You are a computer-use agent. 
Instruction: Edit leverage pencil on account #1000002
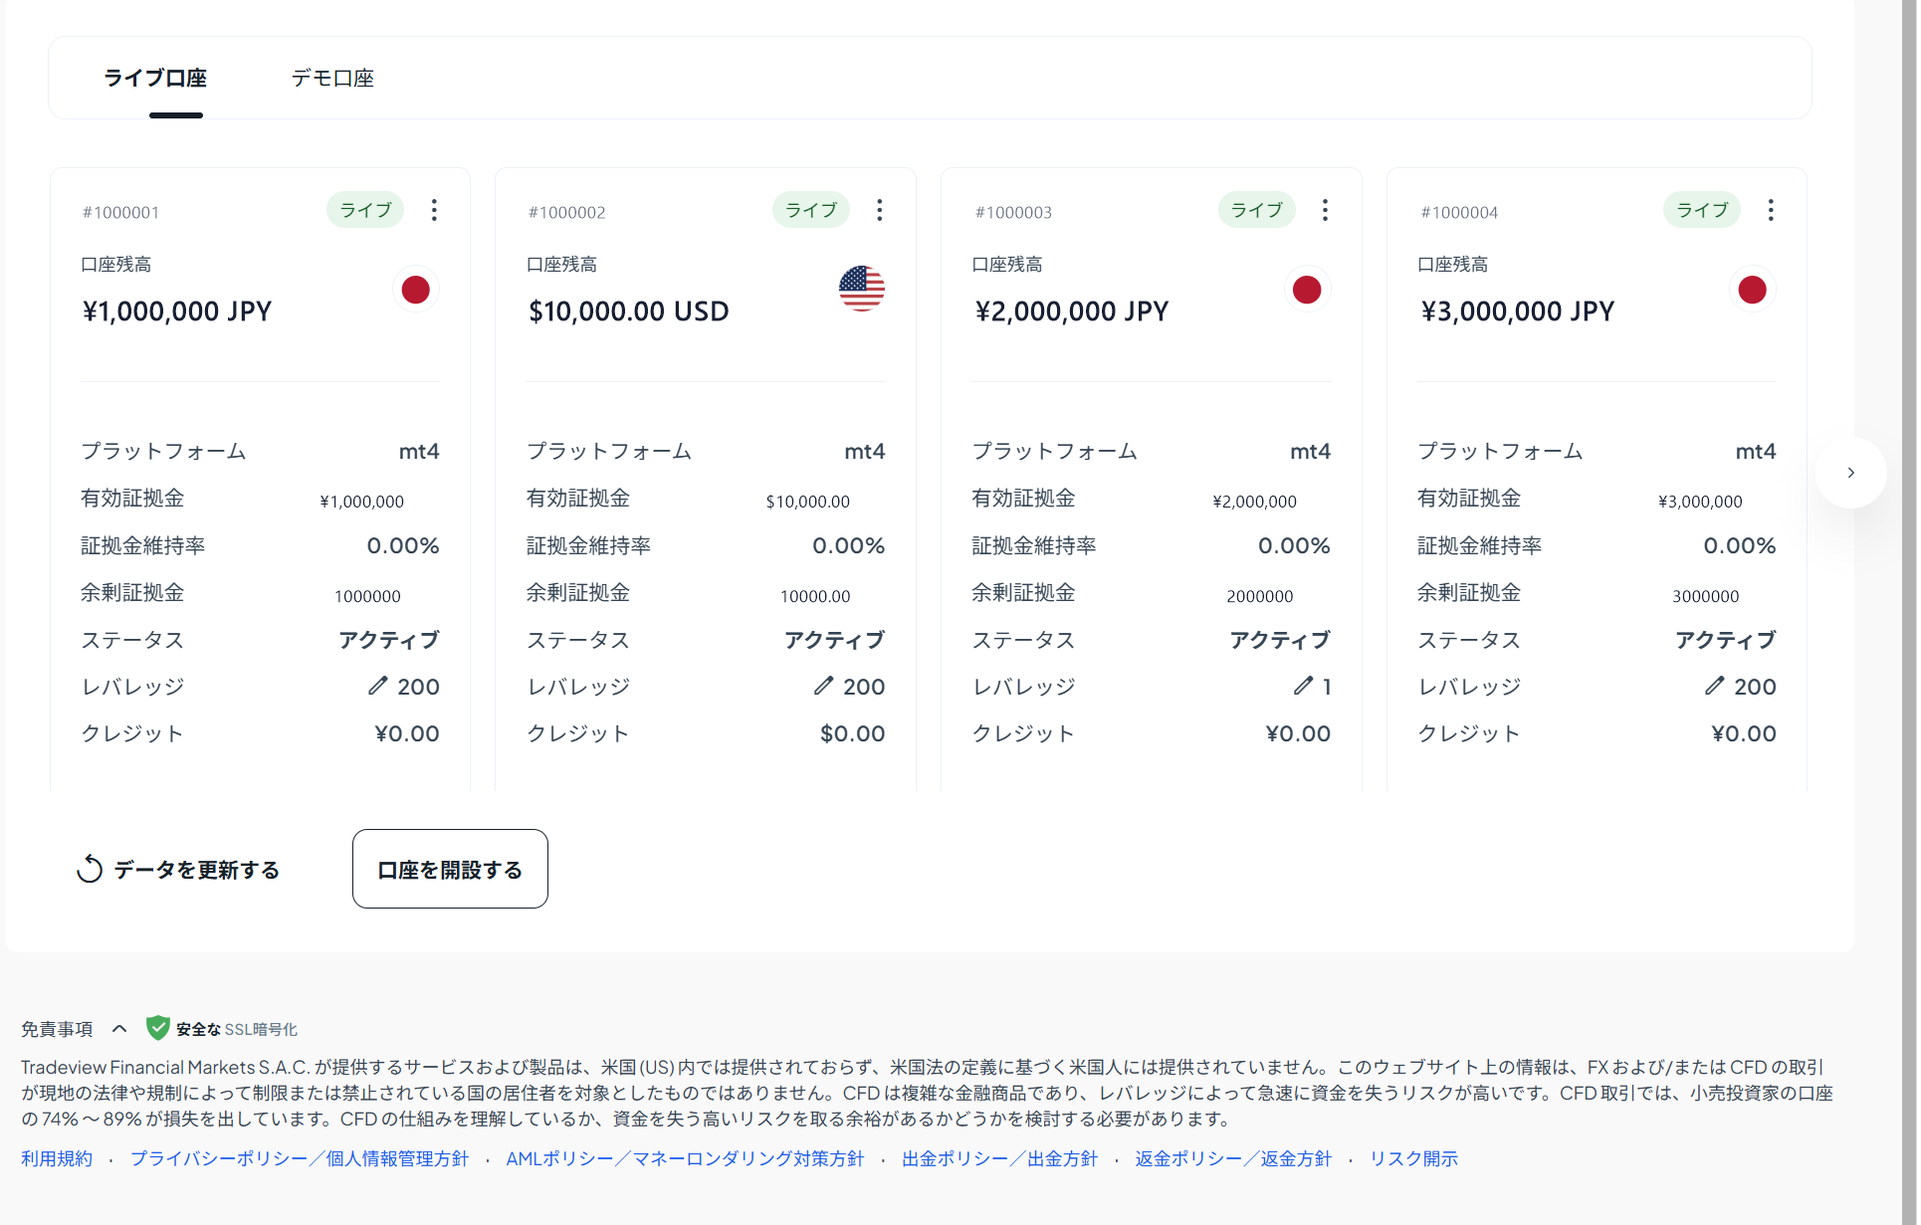[x=823, y=686]
